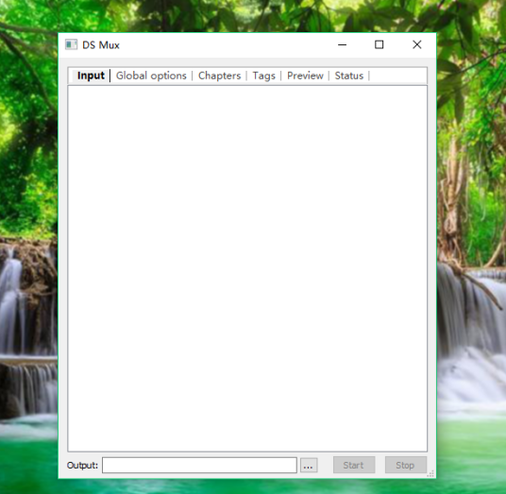Click the DS Mux app icon in title bar
Image resolution: width=506 pixels, height=494 pixels.
[72, 44]
